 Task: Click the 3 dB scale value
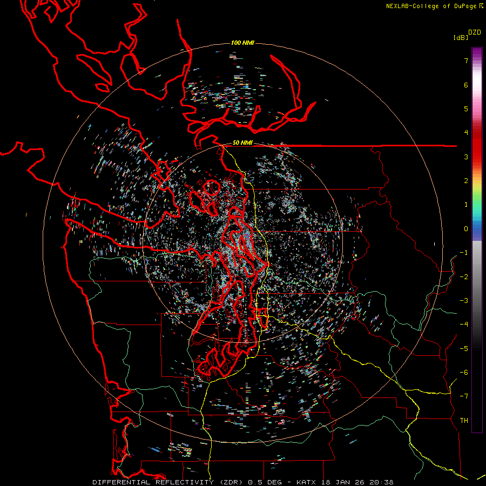tap(466, 157)
